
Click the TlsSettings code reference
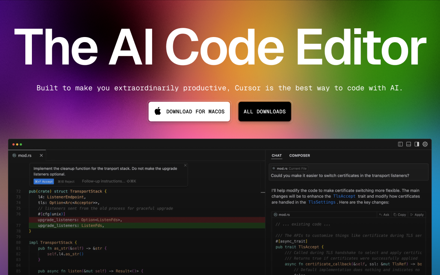[x=322, y=202]
